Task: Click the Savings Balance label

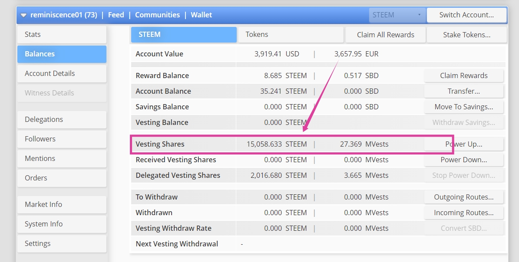Action: tap(162, 107)
